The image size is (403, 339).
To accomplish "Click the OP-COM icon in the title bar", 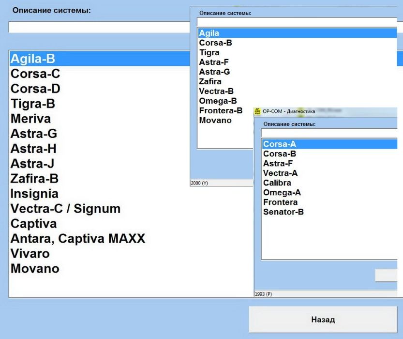I will click(257, 111).
